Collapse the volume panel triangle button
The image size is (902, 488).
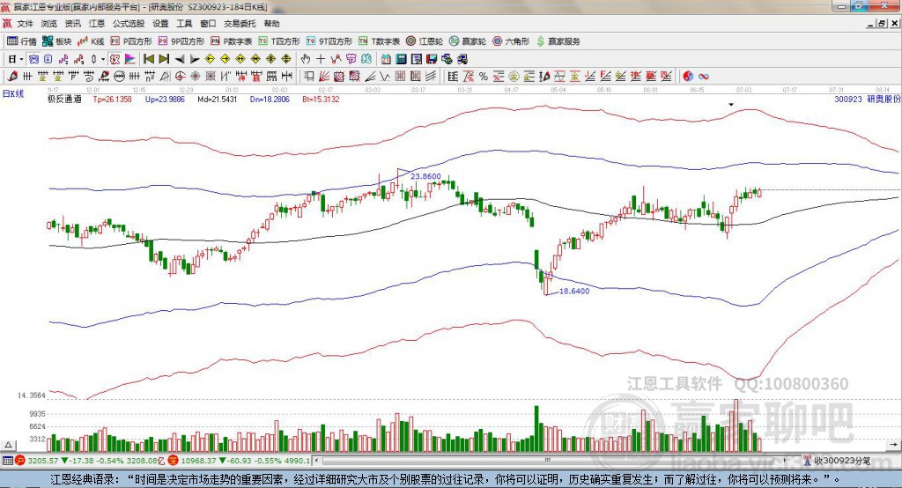click(8, 445)
